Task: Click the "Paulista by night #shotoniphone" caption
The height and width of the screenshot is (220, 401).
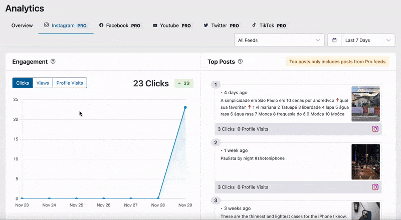Action: tap(253, 158)
